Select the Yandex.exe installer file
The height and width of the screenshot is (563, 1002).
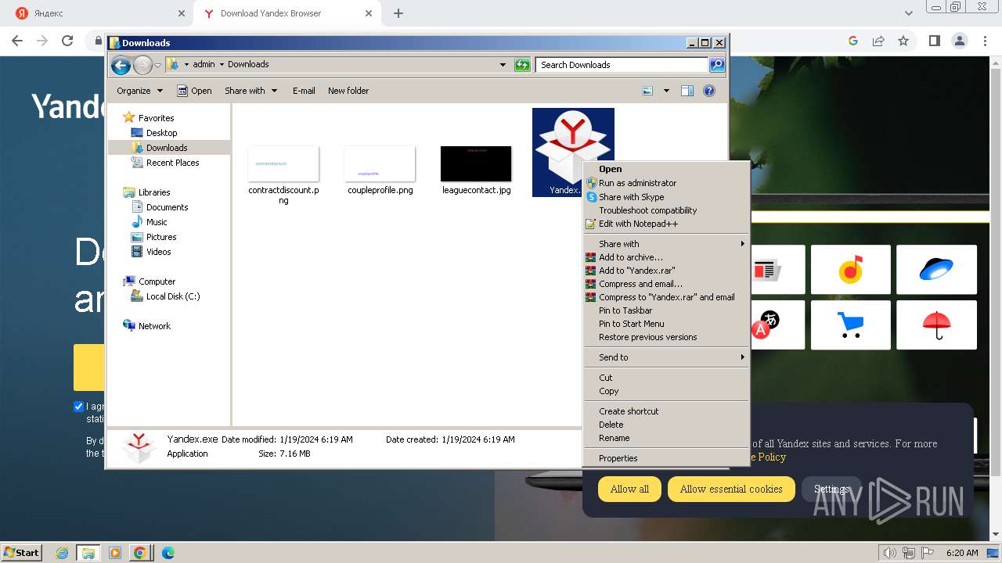click(x=573, y=152)
